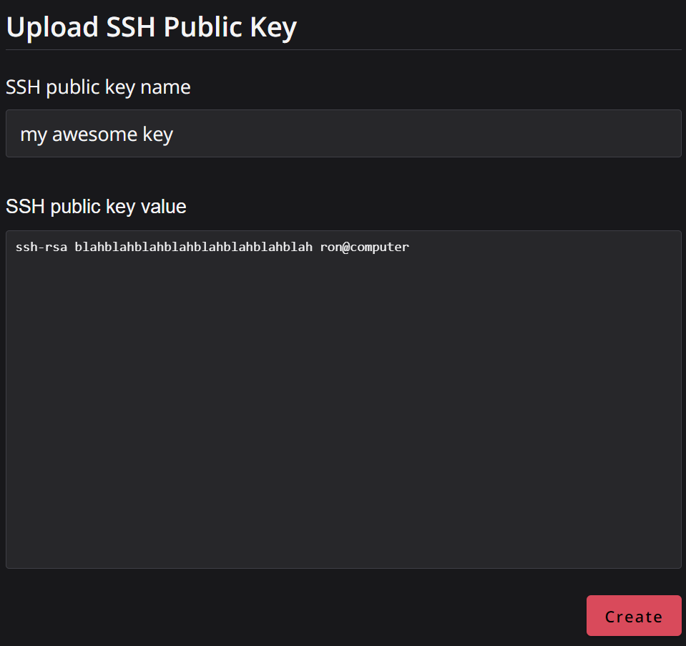The width and height of the screenshot is (686, 646).
Task: Place cursor on "my awesome key" text
Action: tap(97, 134)
